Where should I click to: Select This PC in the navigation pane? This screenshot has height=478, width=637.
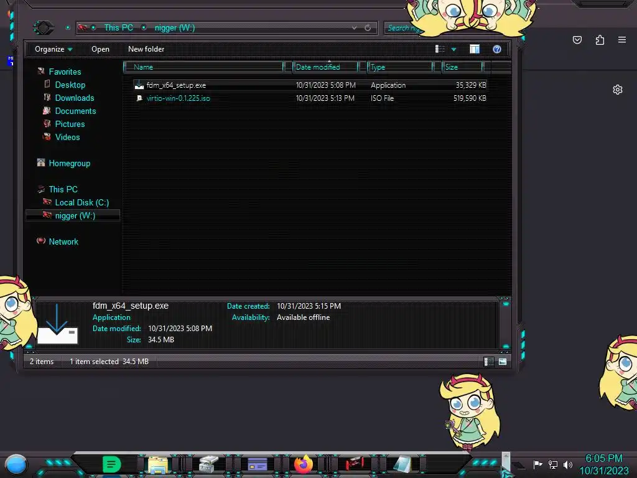point(63,189)
